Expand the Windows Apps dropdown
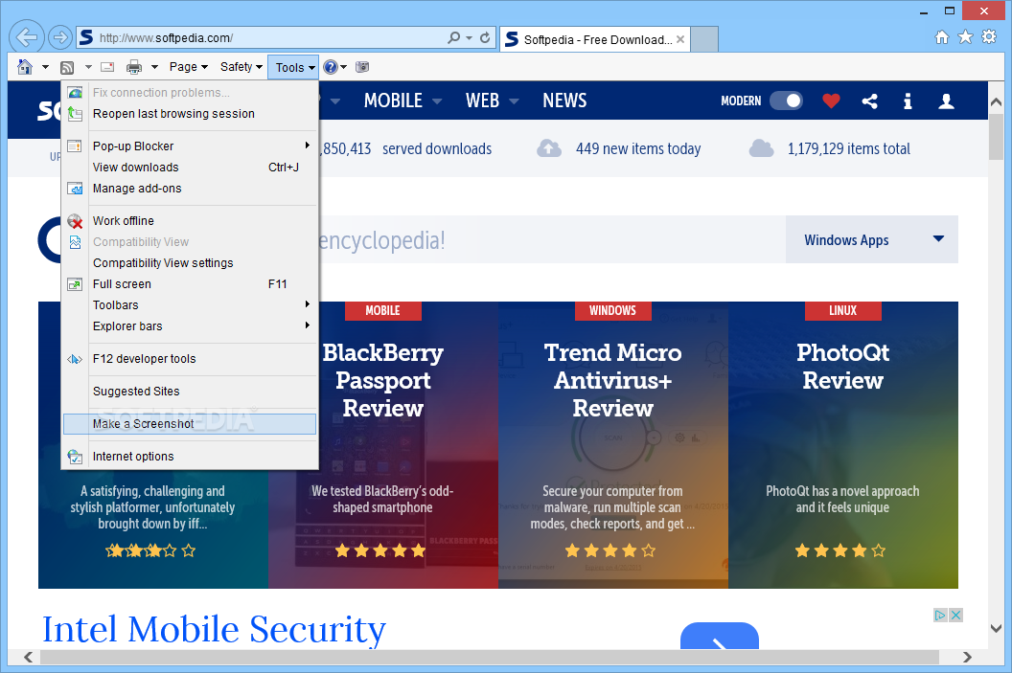 coord(871,239)
